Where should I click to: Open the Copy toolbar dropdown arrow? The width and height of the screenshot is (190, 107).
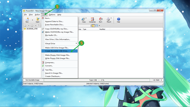pos(86,18)
